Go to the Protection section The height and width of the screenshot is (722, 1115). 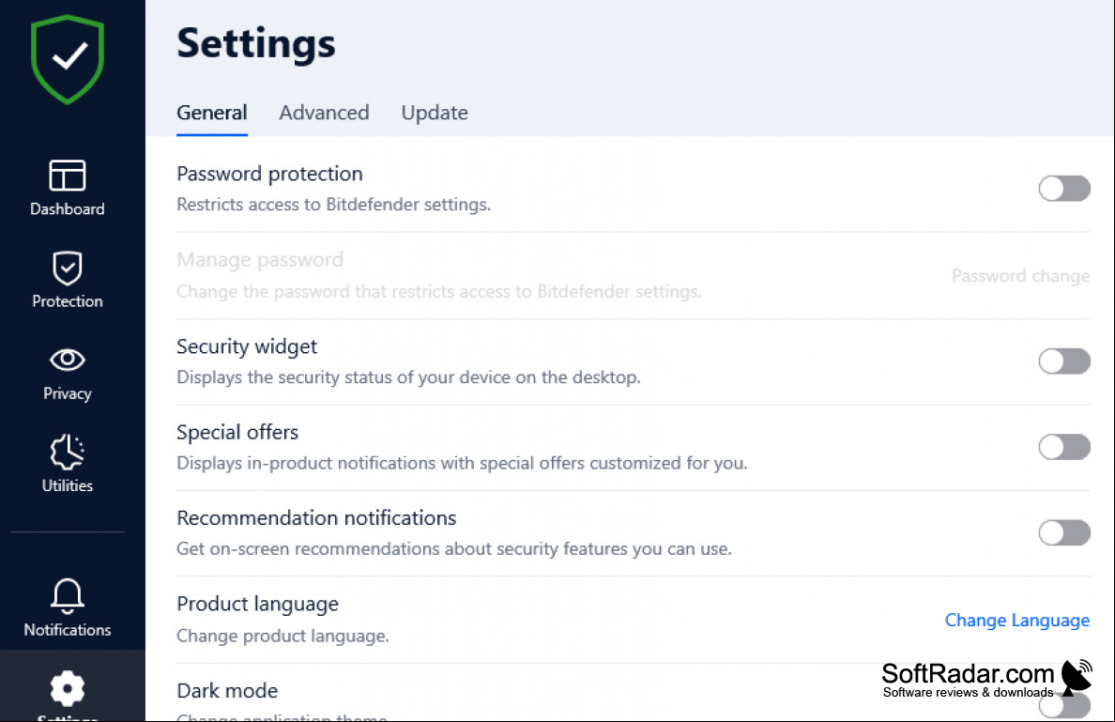coord(68,280)
